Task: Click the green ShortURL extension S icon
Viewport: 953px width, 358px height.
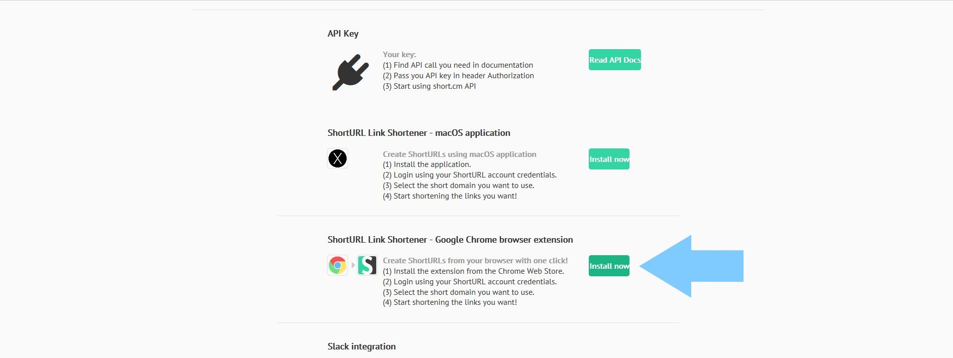Action: [367, 265]
